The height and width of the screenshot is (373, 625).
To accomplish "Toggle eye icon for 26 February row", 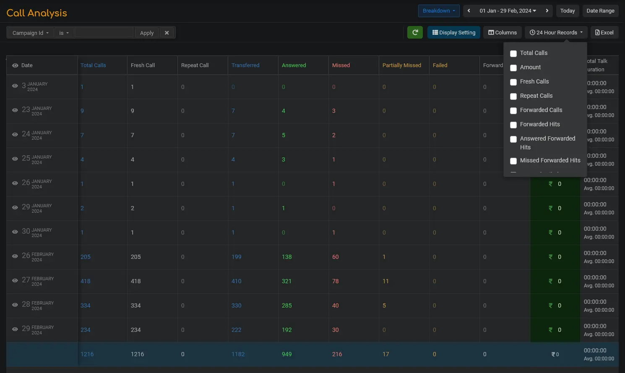I will pyautogui.click(x=15, y=256).
